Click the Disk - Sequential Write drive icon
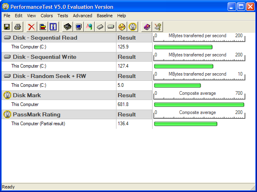Viewport: 257px width, 192px height. (7, 57)
